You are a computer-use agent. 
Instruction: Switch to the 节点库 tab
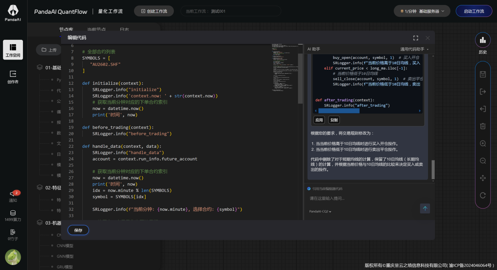(66, 29)
